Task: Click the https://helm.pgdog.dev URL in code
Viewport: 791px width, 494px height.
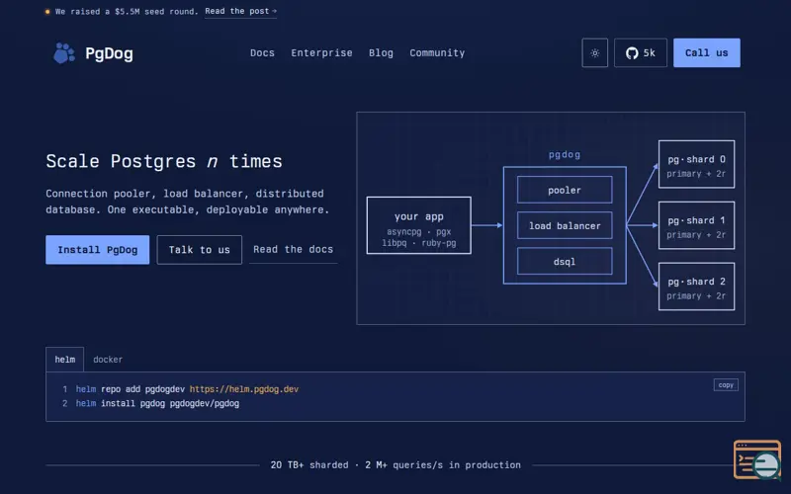Action: coord(244,389)
